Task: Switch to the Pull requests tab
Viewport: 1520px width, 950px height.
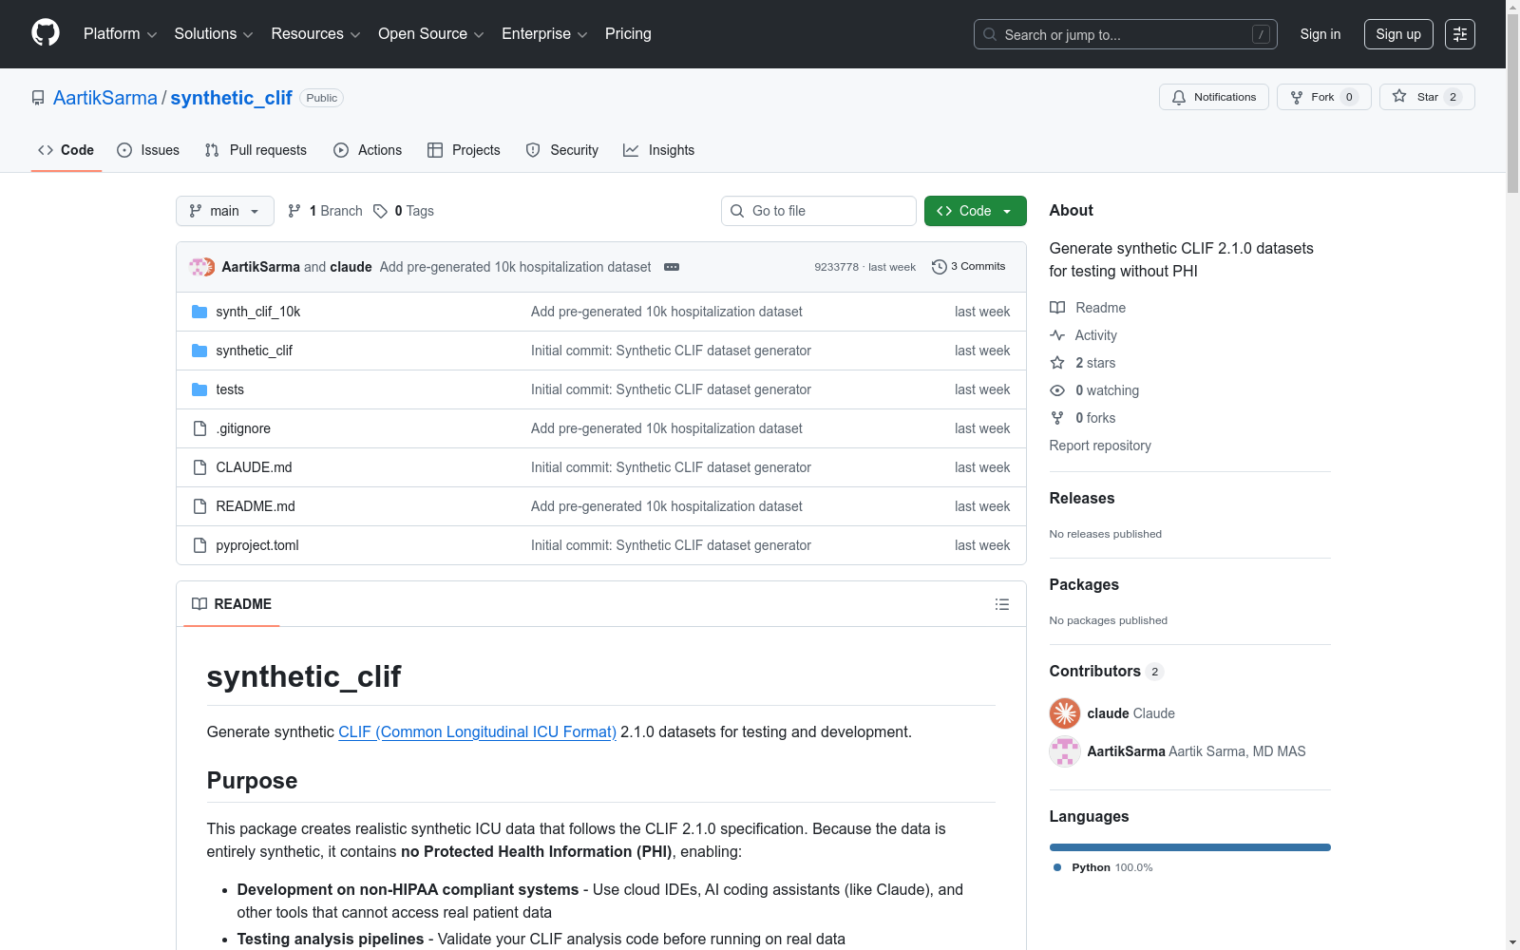Action: [256, 150]
